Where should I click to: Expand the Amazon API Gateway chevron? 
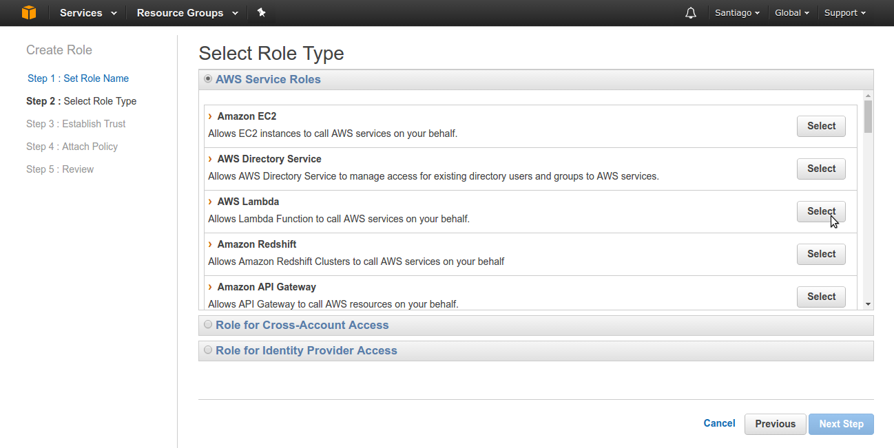(x=210, y=287)
